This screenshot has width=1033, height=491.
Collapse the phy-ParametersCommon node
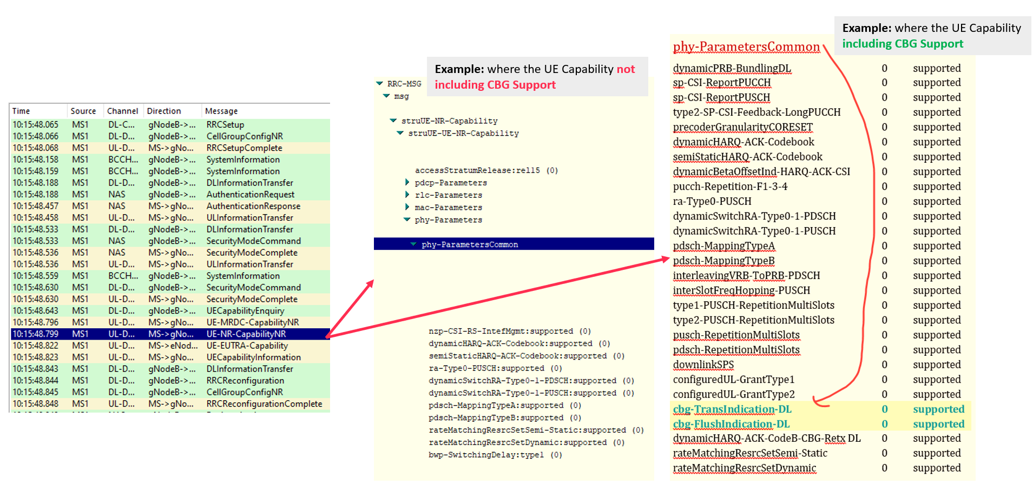414,244
